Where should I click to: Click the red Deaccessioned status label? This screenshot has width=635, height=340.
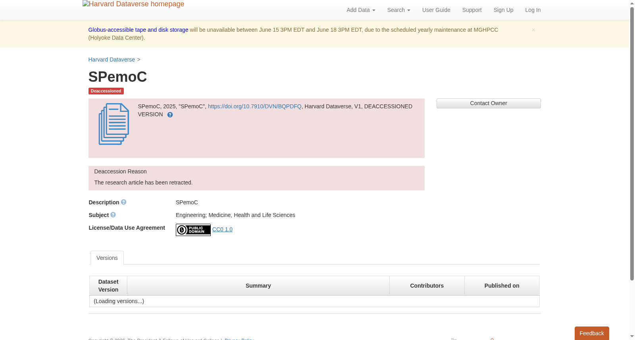pyautogui.click(x=106, y=91)
